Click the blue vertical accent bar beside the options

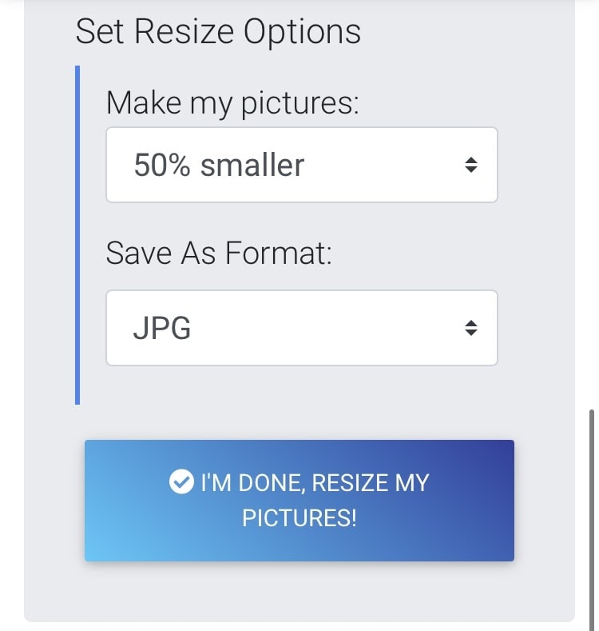coord(77,235)
